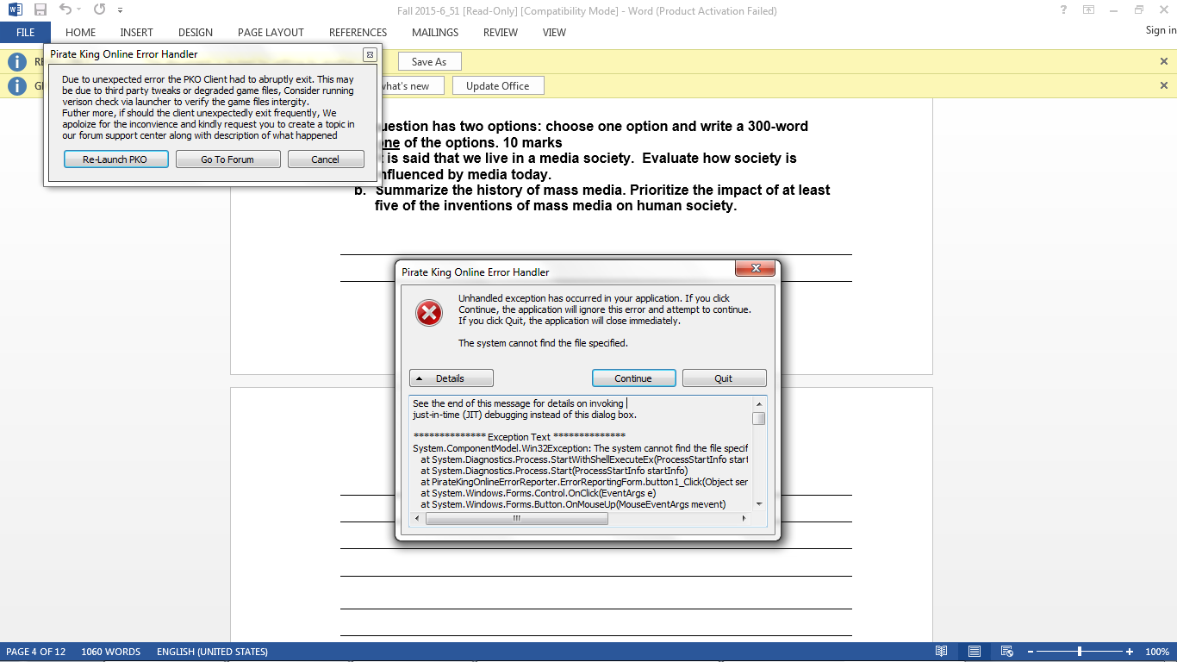This screenshot has width=1177, height=662.
Task: Click the Re-Launch PKO button
Action: [x=115, y=159]
